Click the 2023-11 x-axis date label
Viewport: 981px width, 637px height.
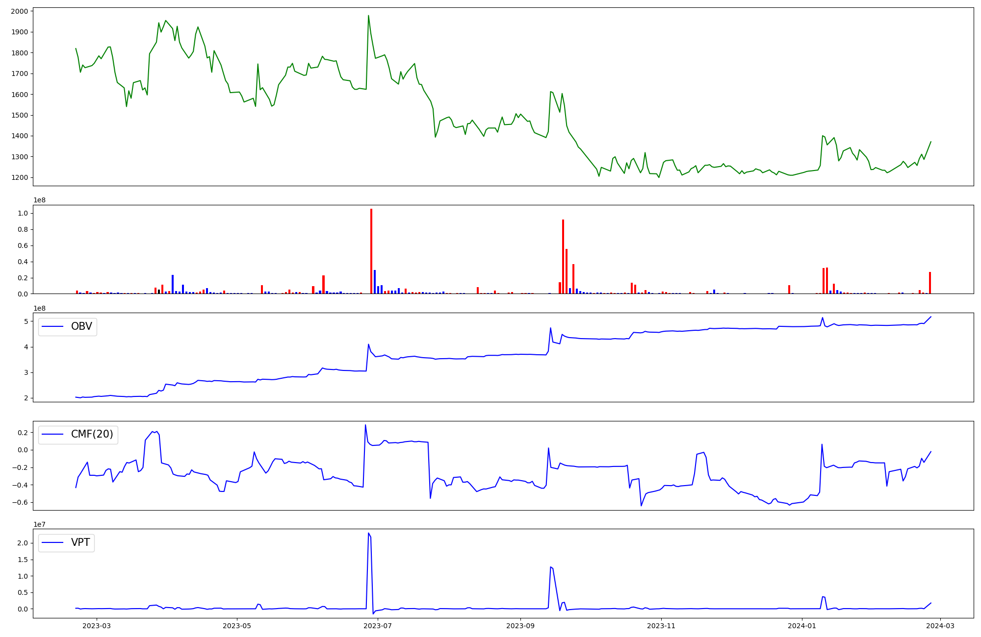[x=661, y=625]
